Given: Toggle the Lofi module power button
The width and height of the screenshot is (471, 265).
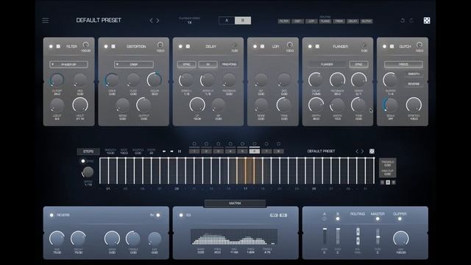Looking at the screenshot, I should click(x=255, y=46).
